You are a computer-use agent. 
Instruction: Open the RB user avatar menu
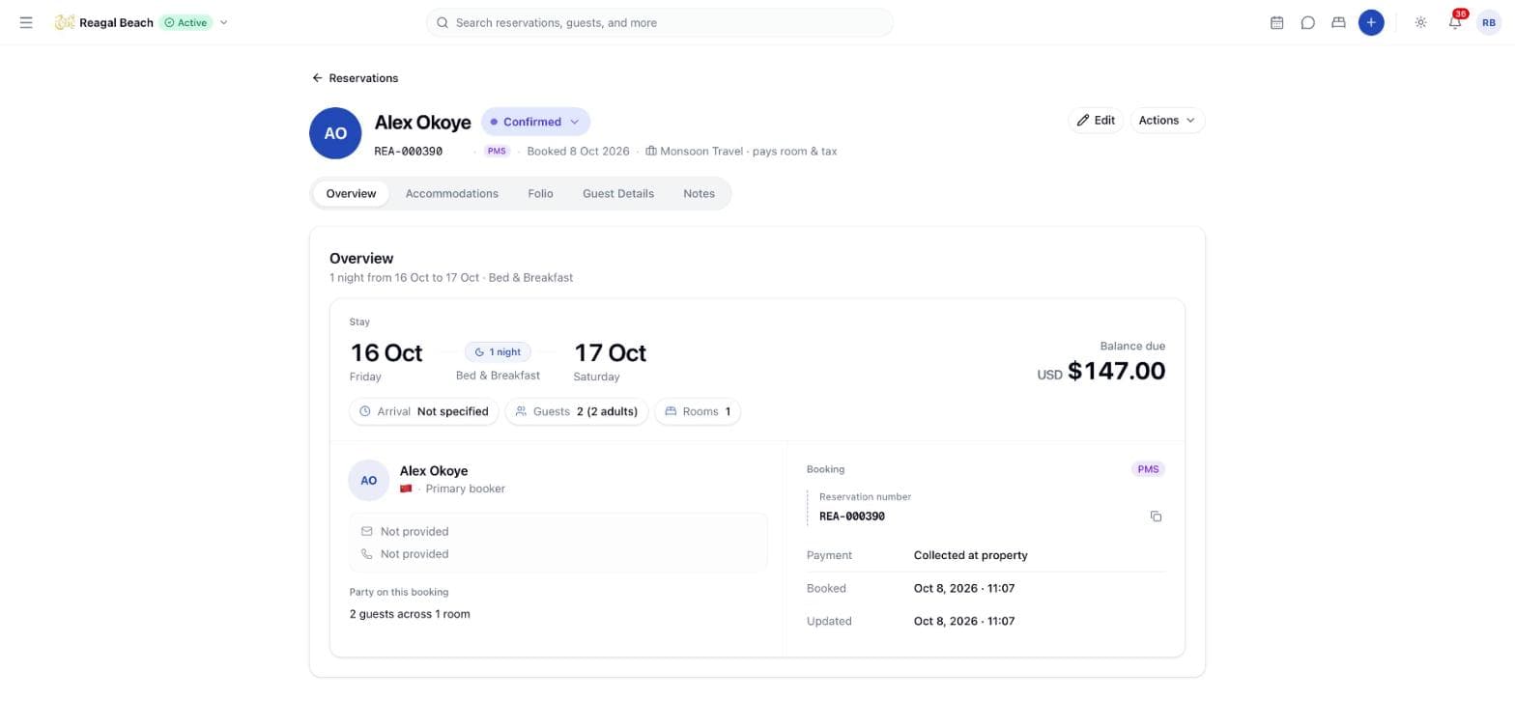(x=1489, y=22)
